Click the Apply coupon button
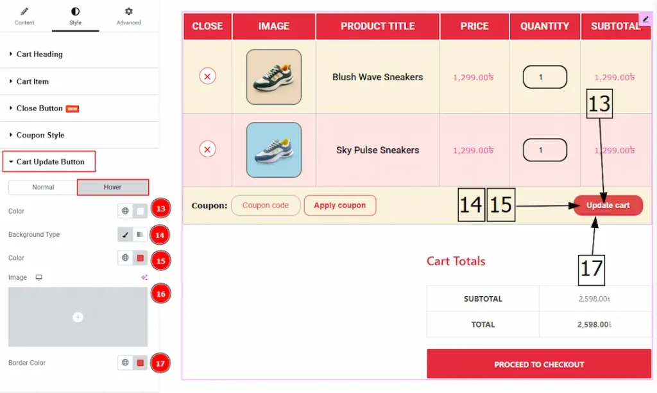The width and height of the screenshot is (657, 393). [x=339, y=205]
